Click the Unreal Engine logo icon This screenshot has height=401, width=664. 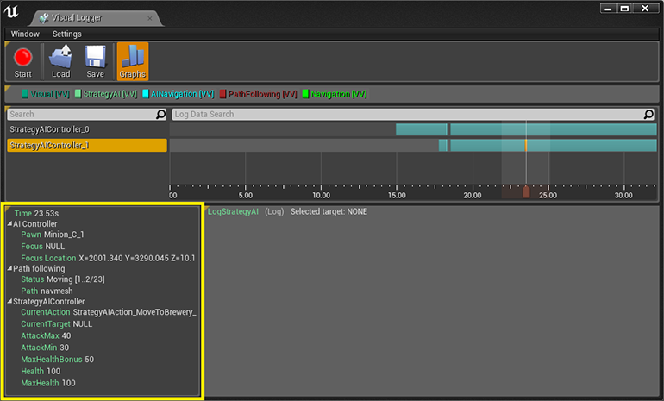point(11,11)
